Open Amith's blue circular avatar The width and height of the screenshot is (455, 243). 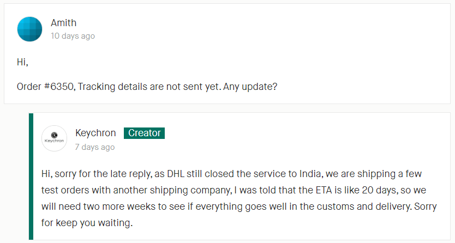[29, 29]
